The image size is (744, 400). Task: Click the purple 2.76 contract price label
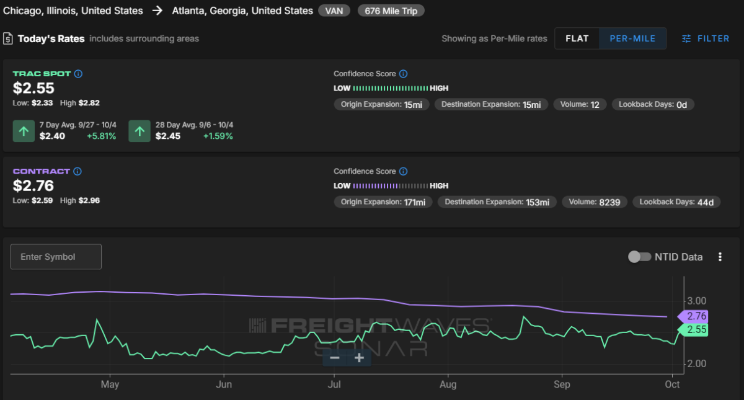(694, 316)
